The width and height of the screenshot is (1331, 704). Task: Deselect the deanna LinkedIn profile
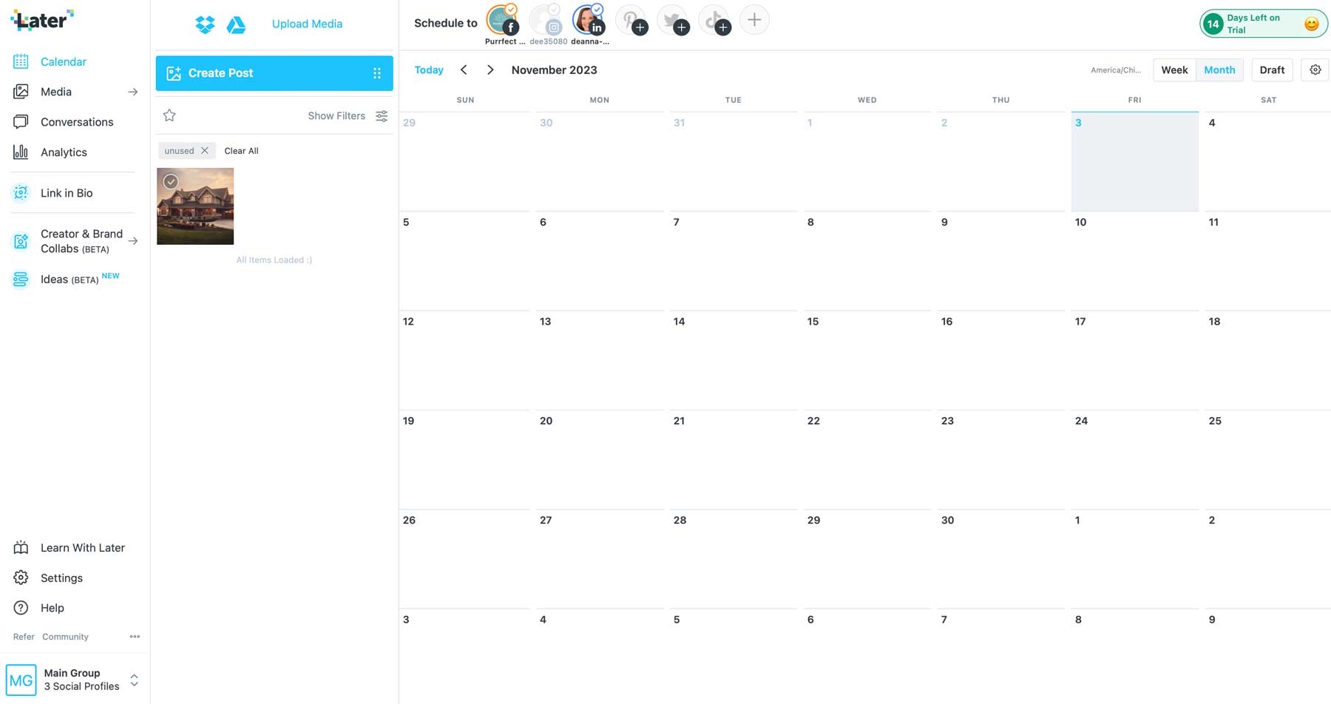(587, 19)
